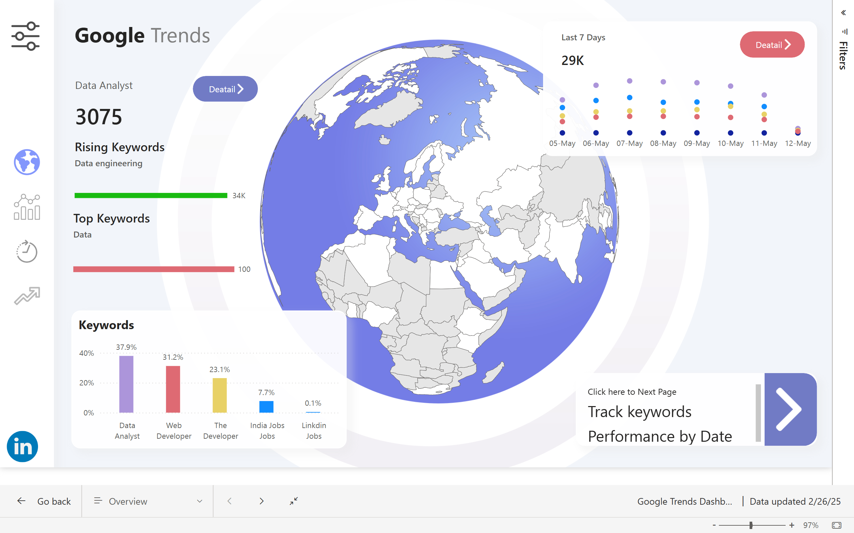Image resolution: width=854 pixels, height=533 pixels.
Task: Go to next report page arrow
Action: click(262, 501)
